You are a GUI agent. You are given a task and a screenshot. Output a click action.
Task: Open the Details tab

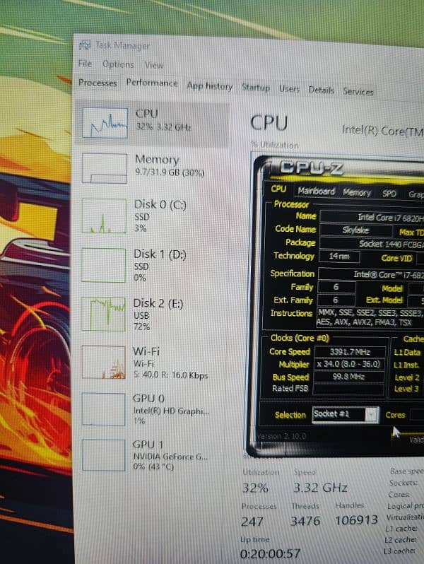point(321,90)
